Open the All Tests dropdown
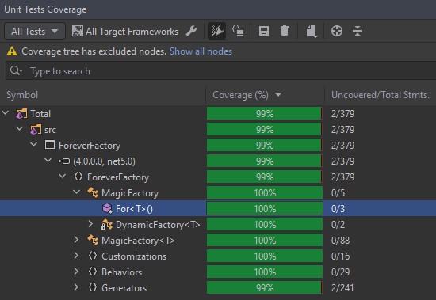Viewport: 436px width, 300px height. (35, 31)
